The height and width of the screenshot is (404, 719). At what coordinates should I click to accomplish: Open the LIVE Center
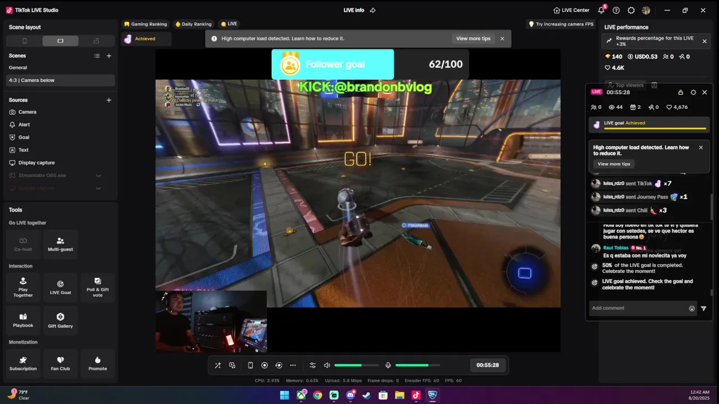pos(571,10)
